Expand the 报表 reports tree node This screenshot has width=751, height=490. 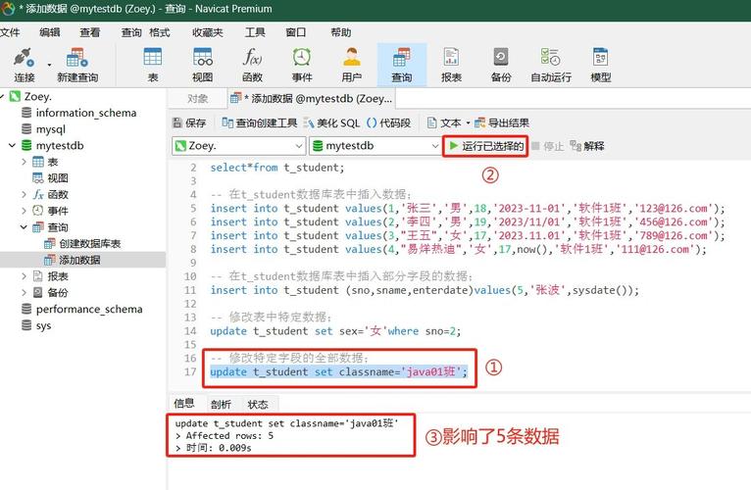(24, 276)
